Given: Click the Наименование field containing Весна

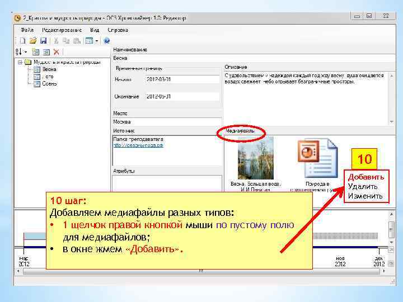Looking at the screenshot, I should 254,58.
